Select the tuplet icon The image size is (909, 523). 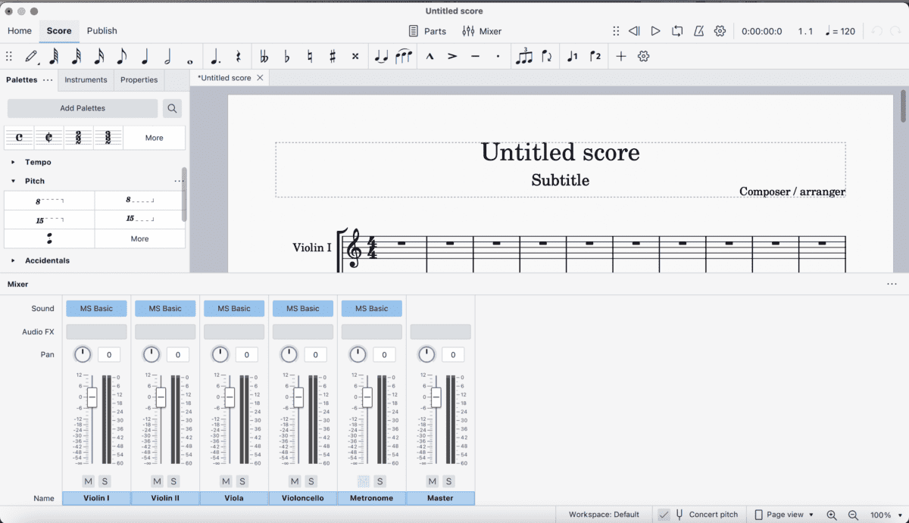coord(525,56)
